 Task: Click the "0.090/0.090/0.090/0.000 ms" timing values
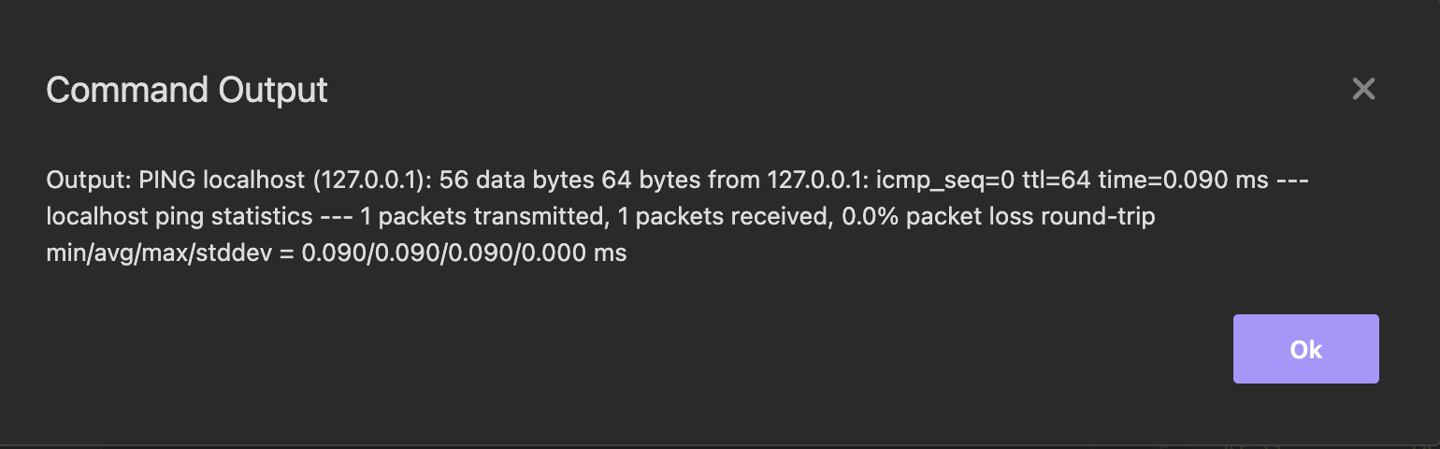[464, 253]
